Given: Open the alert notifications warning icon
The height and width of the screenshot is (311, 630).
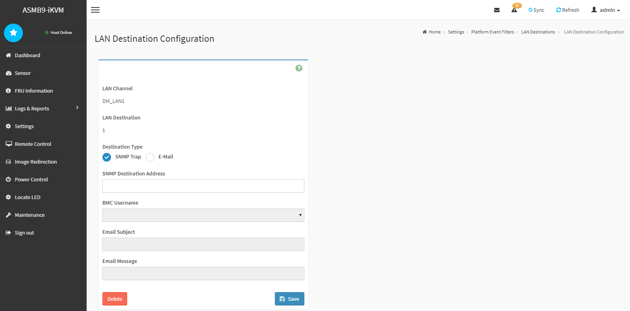Looking at the screenshot, I should (514, 10).
